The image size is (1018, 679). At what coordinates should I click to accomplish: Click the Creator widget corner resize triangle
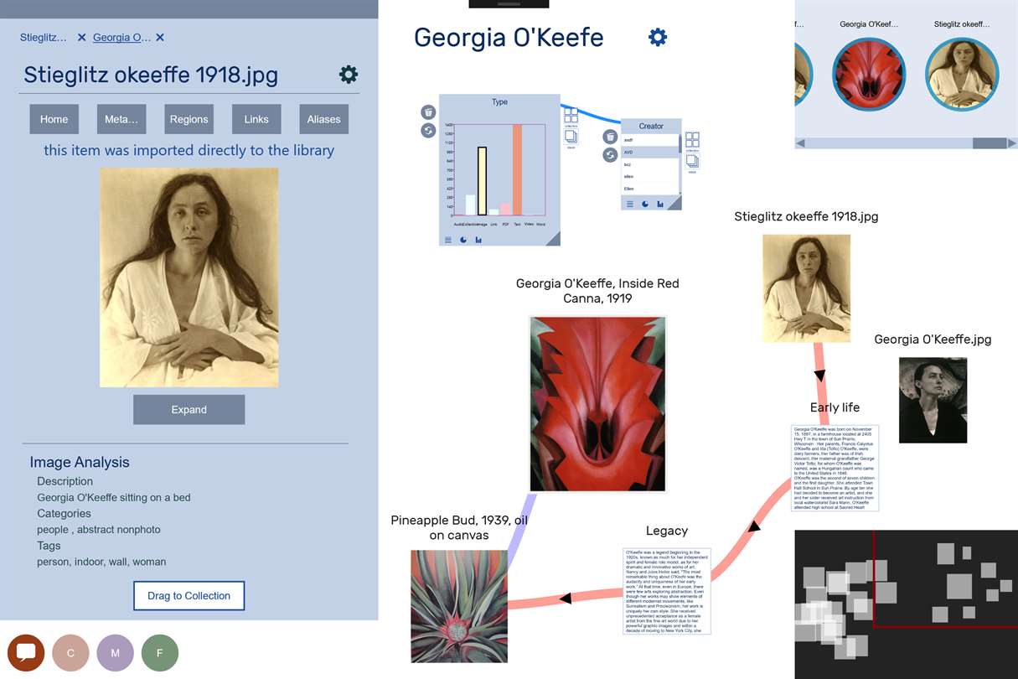[675, 204]
